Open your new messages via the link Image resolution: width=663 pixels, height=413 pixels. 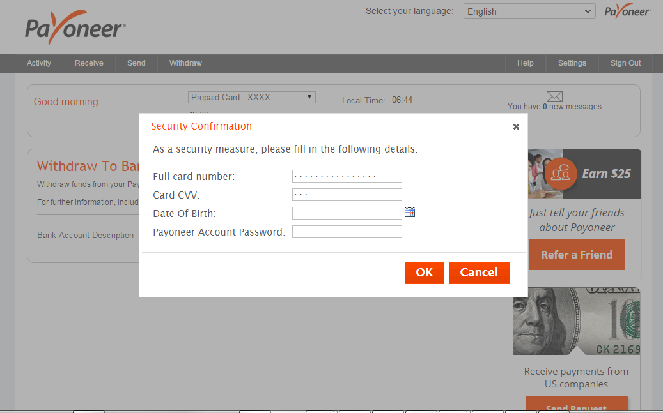pos(554,106)
